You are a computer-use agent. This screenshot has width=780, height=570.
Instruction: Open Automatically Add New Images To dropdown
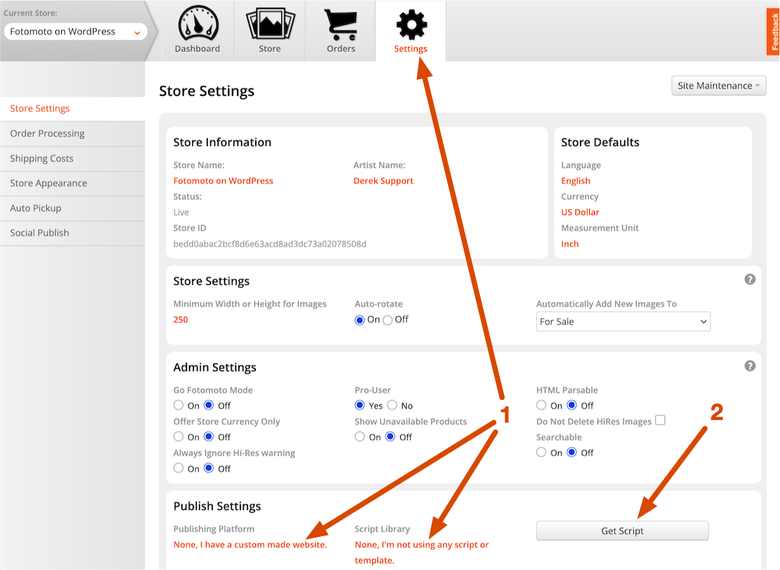click(623, 321)
